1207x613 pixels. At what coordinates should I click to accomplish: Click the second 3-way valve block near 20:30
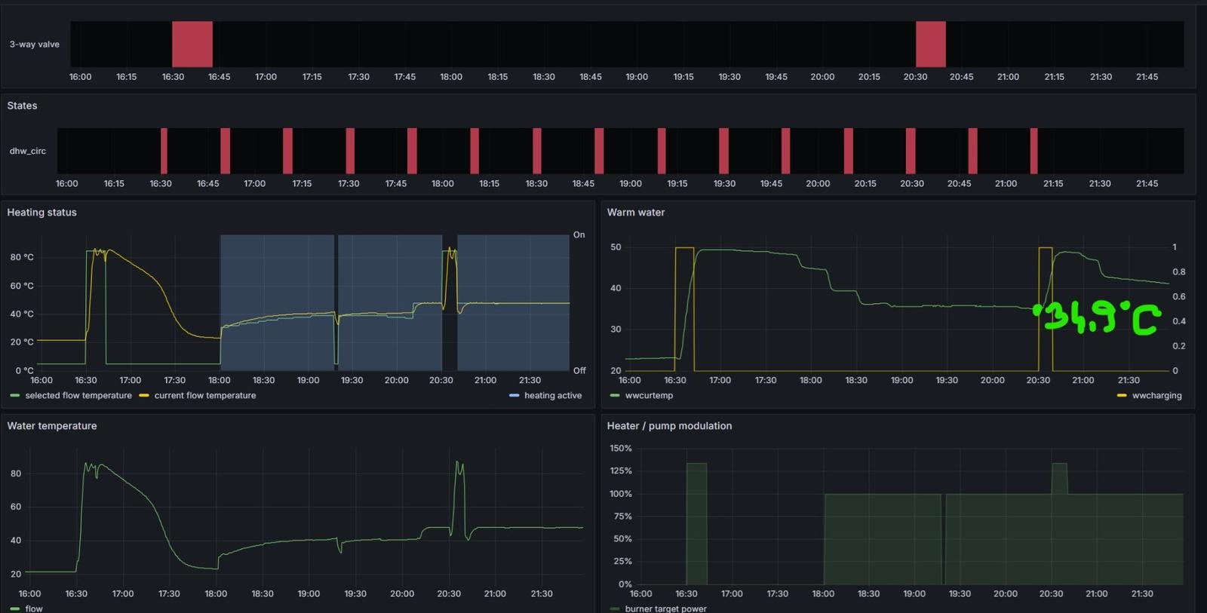[x=930, y=44]
